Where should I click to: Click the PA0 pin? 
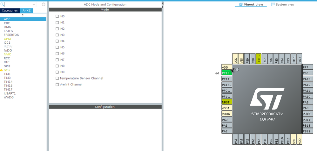(226, 120)
